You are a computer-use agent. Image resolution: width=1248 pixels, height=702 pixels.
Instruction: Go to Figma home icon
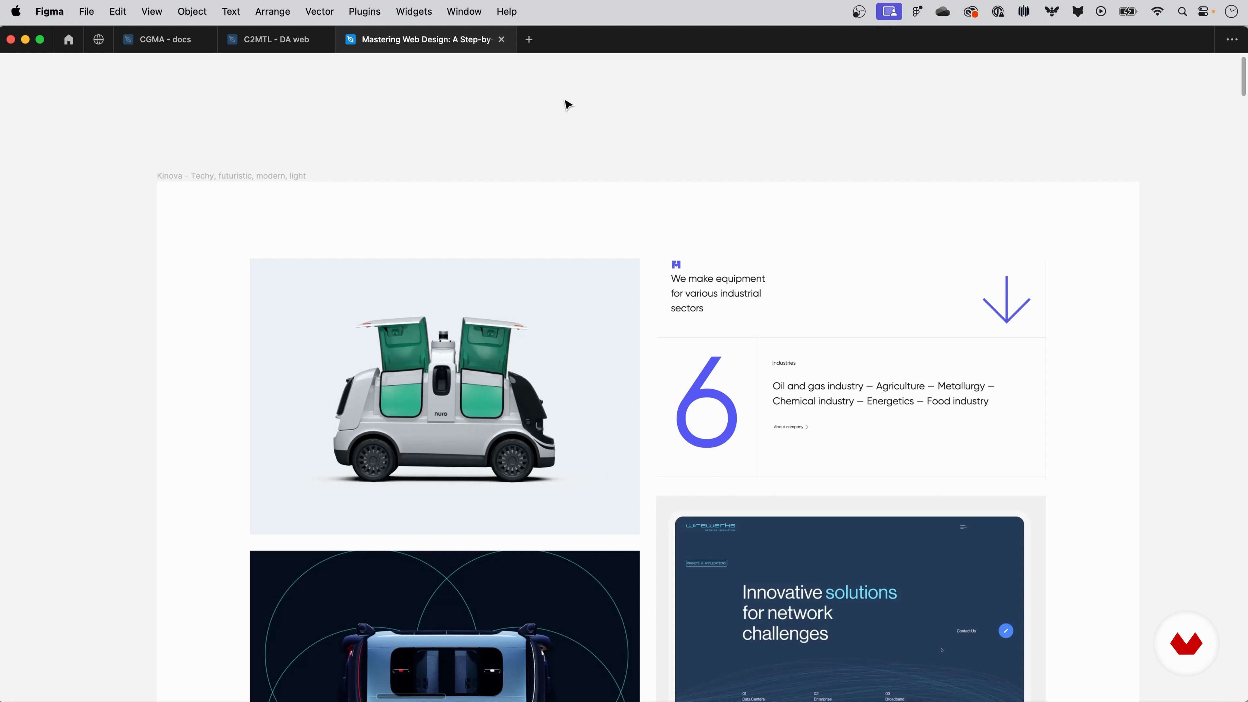tap(69, 39)
